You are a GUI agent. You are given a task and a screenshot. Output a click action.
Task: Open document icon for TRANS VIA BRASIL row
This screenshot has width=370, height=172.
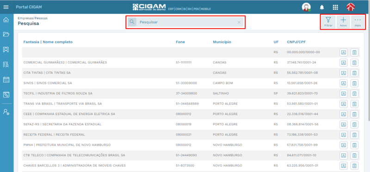point(354,104)
